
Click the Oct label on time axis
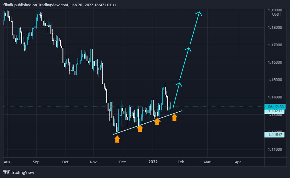(65, 162)
